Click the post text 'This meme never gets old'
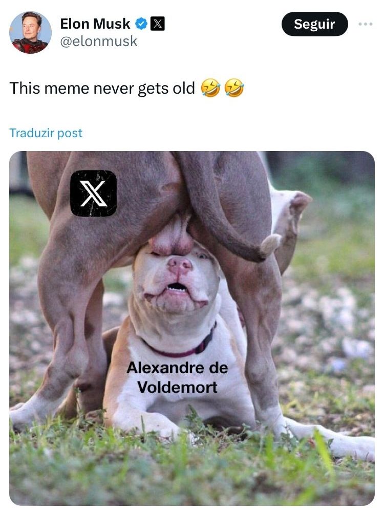384x512 pixels. coord(102,88)
